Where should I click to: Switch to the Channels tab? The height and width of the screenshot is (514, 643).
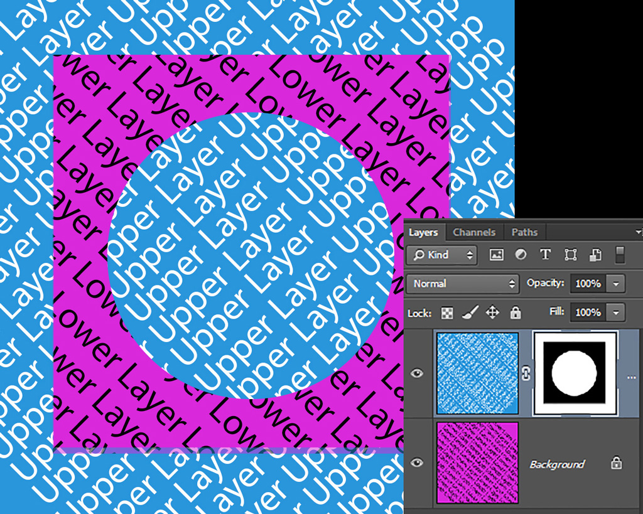click(x=474, y=232)
